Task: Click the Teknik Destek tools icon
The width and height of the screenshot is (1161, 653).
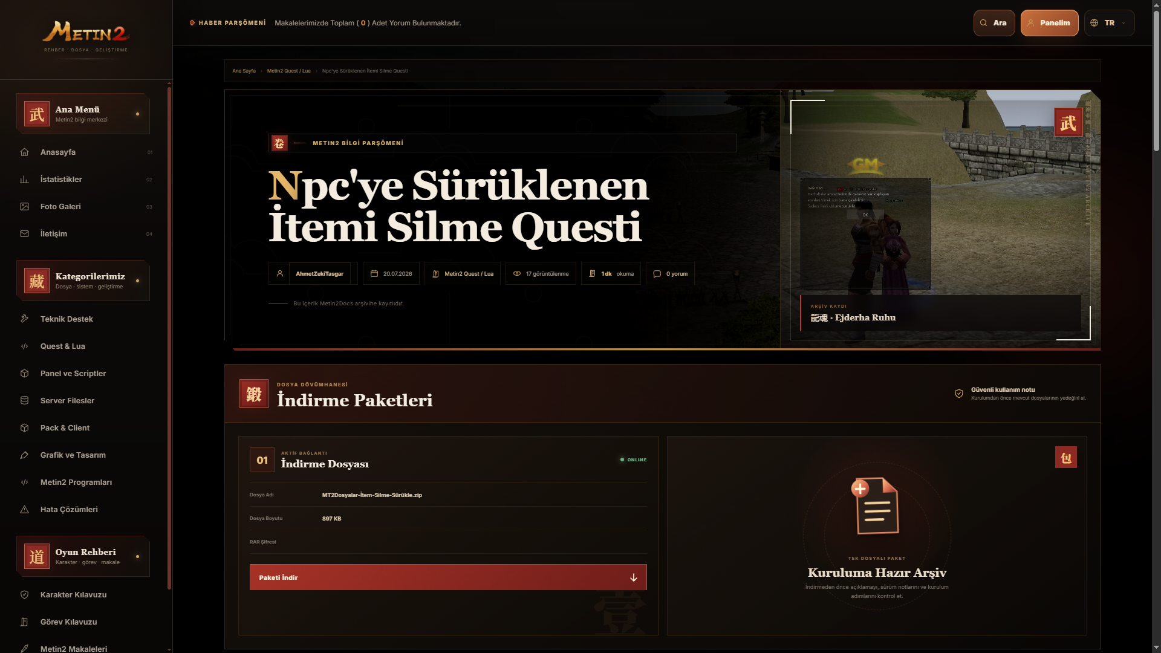Action: [x=24, y=319]
